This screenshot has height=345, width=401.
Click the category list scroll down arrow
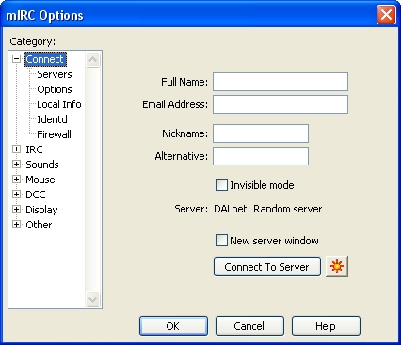[92, 299]
